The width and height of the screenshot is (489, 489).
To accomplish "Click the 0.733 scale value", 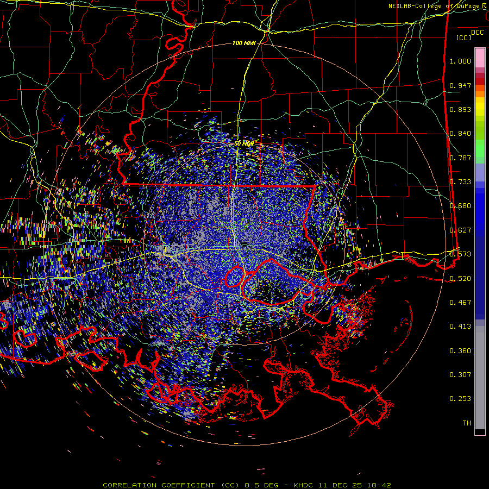I will coord(460,182).
